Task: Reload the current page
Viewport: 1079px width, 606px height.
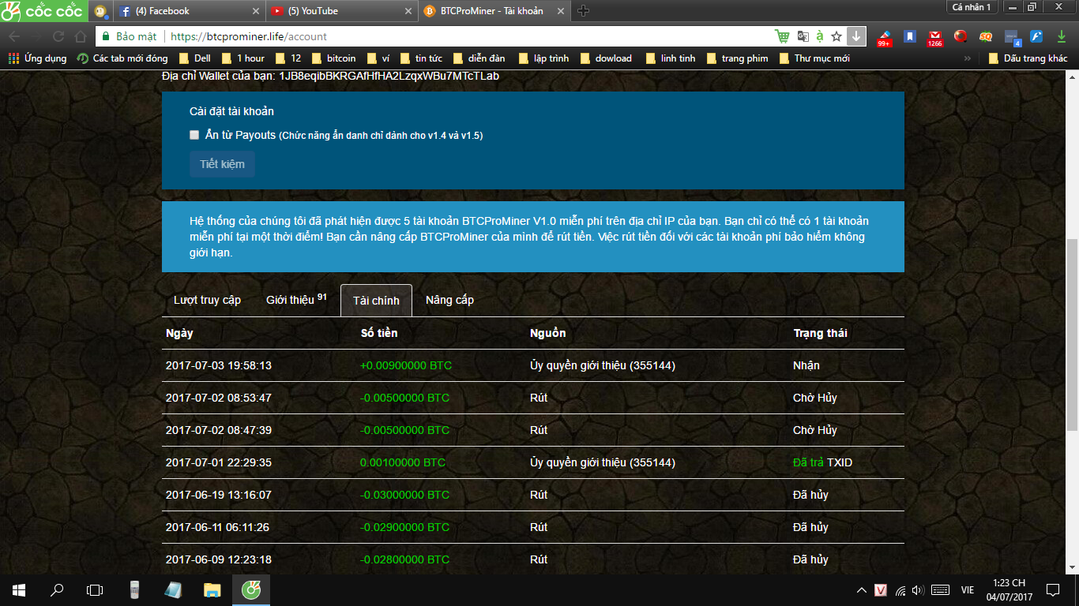Action: click(58, 36)
